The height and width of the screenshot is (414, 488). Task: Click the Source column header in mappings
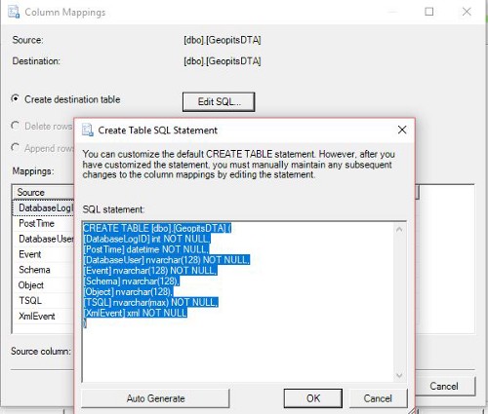coord(44,192)
